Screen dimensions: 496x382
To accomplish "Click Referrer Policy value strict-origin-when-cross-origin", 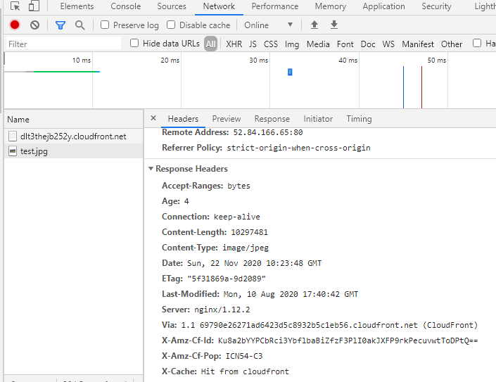I will coord(298,148).
